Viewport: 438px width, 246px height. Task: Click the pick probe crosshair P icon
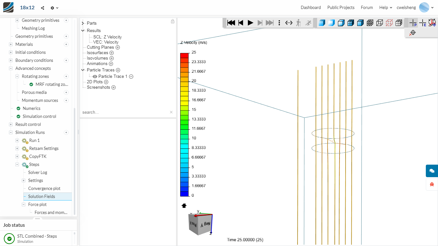(413, 23)
